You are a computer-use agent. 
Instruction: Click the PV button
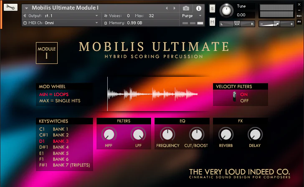[x=299, y=22]
